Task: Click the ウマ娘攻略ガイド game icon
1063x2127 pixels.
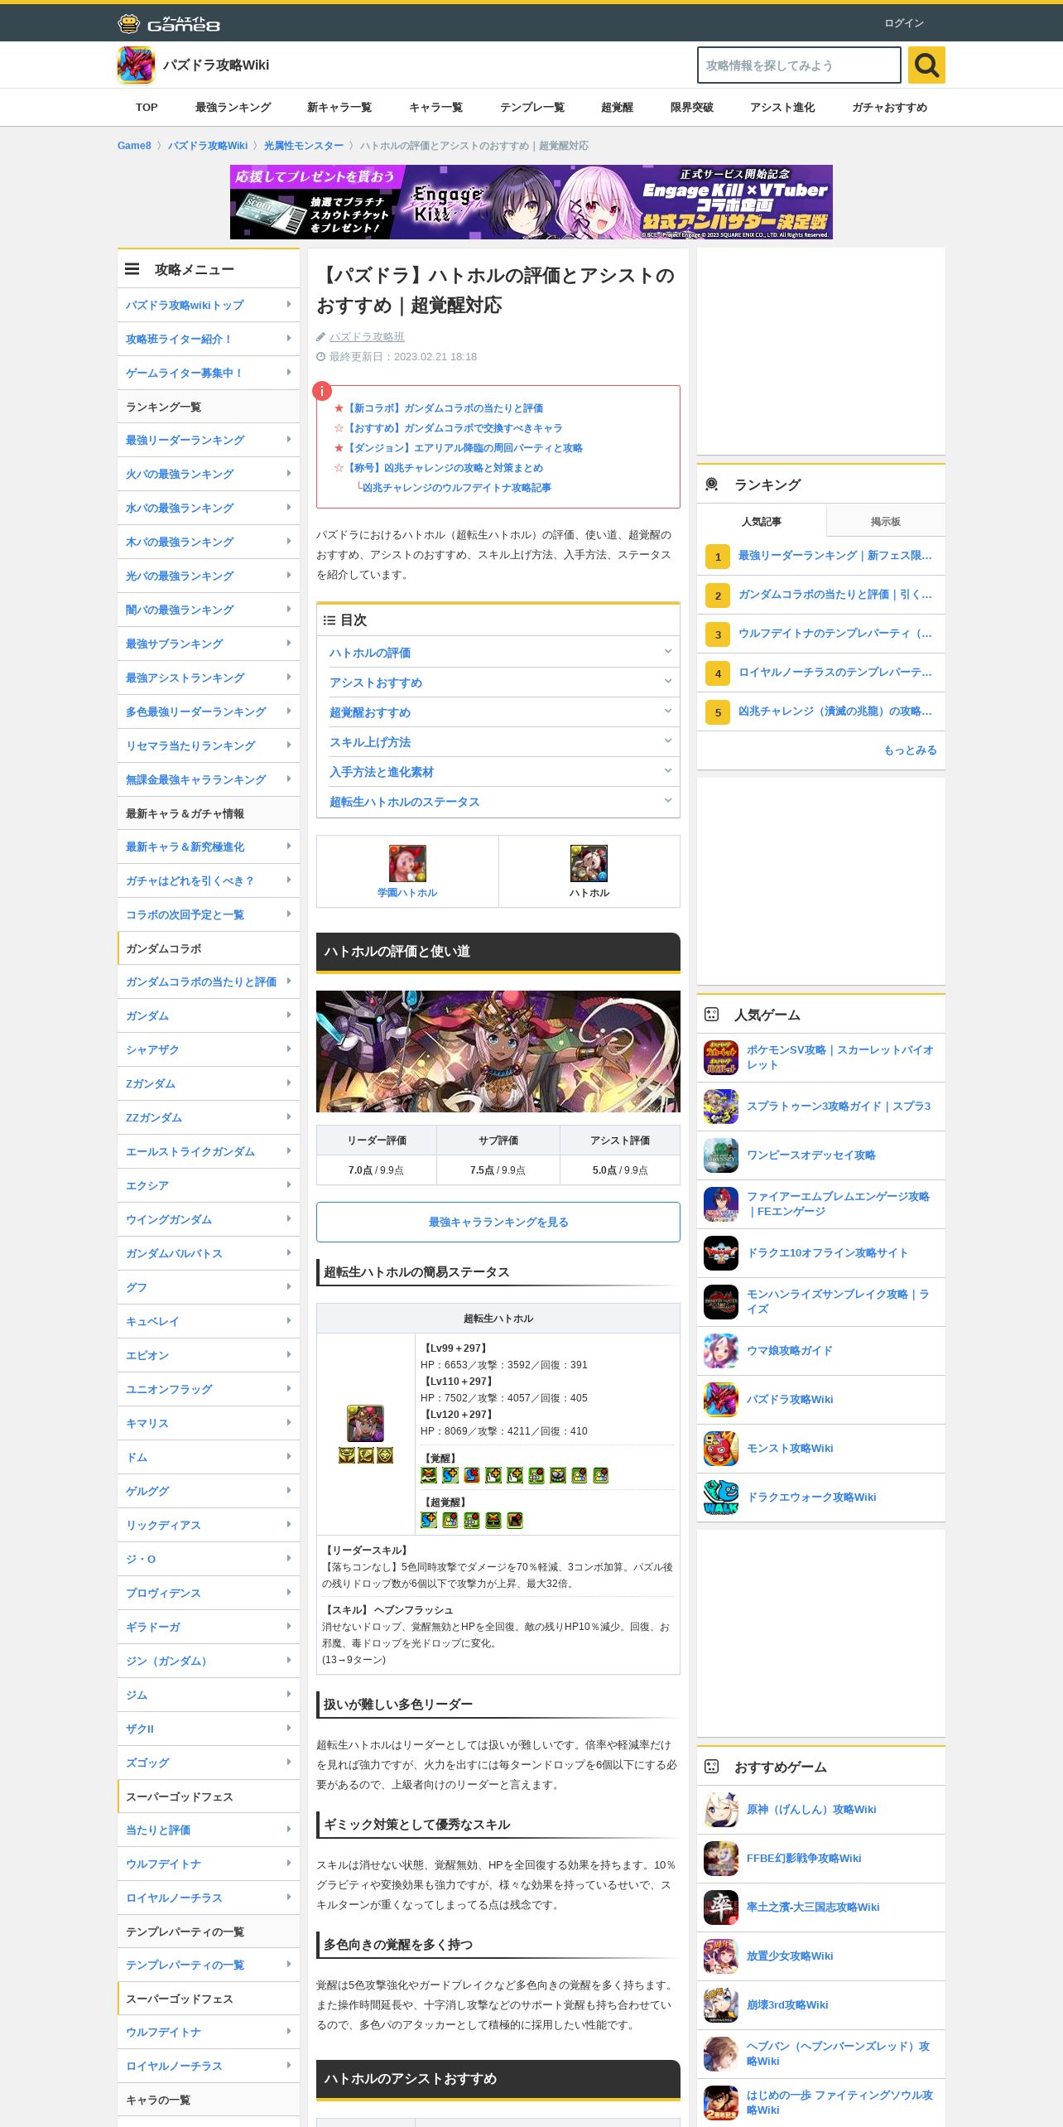Action: pyautogui.click(x=721, y=1351)
